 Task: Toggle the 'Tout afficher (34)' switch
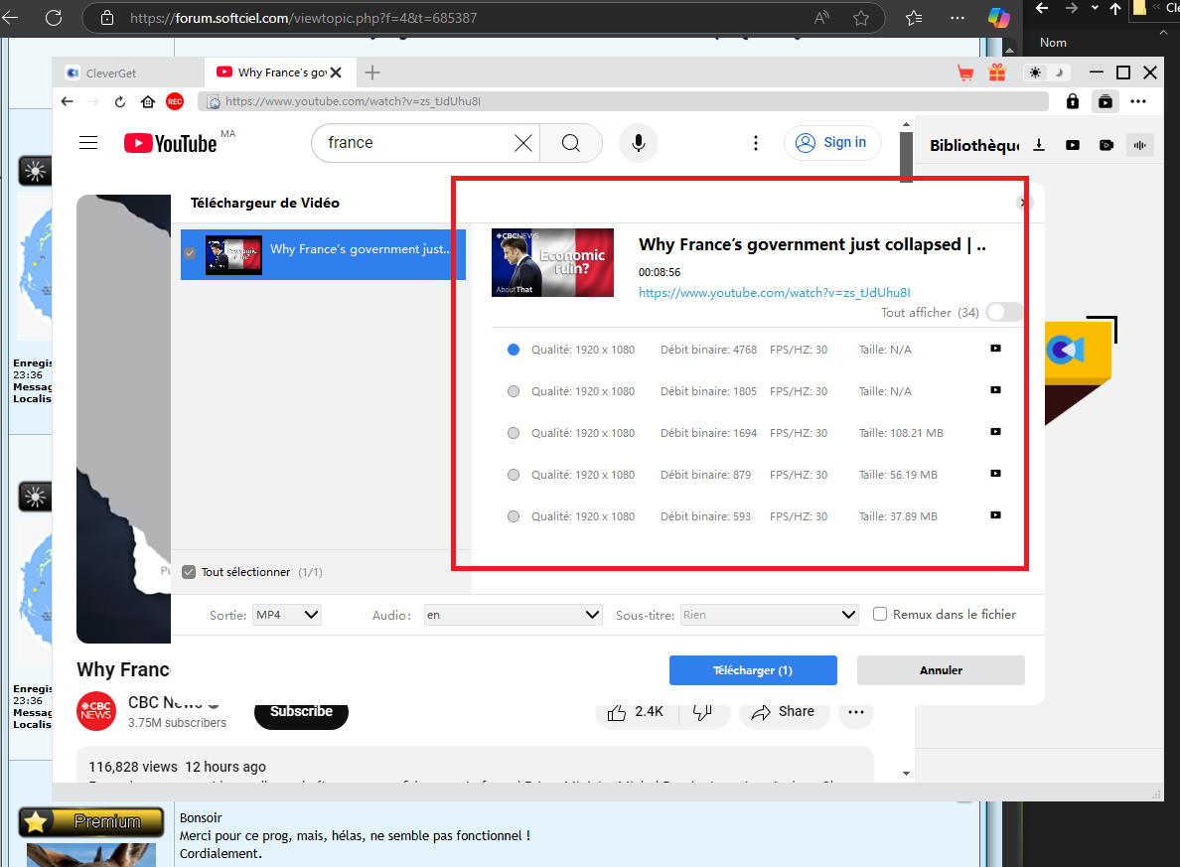(x=1004, y=312)
